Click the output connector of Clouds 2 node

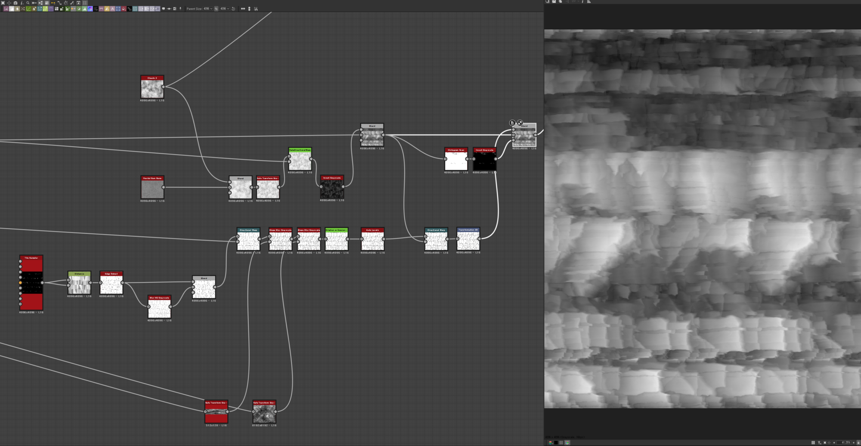click(163, 87)
